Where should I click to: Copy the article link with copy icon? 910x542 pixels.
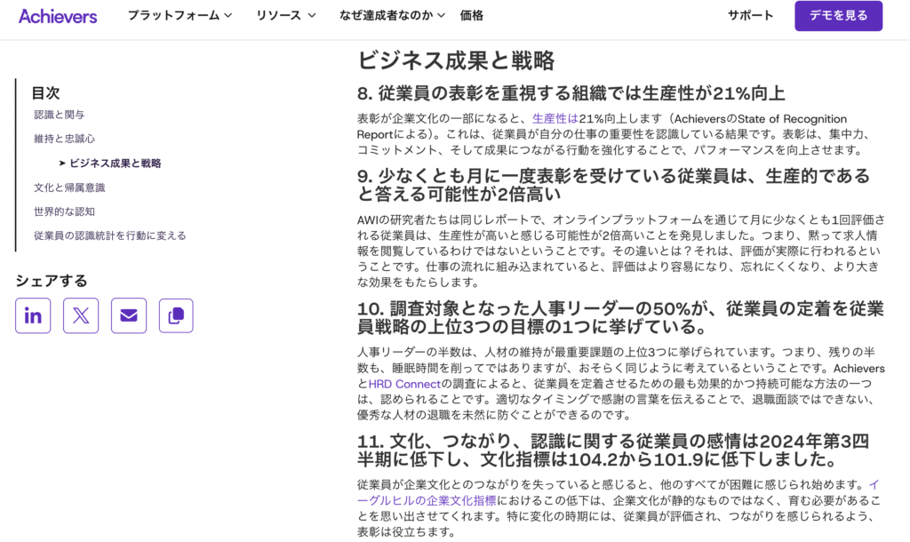pos(176,315)
